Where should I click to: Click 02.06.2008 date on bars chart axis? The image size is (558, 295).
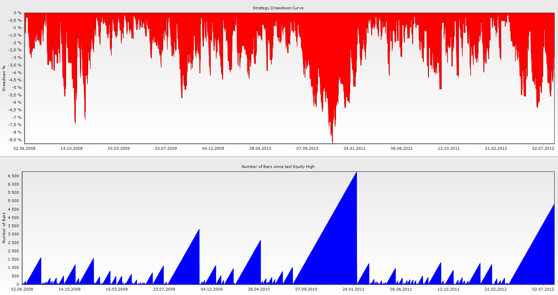tap(22, 289)
